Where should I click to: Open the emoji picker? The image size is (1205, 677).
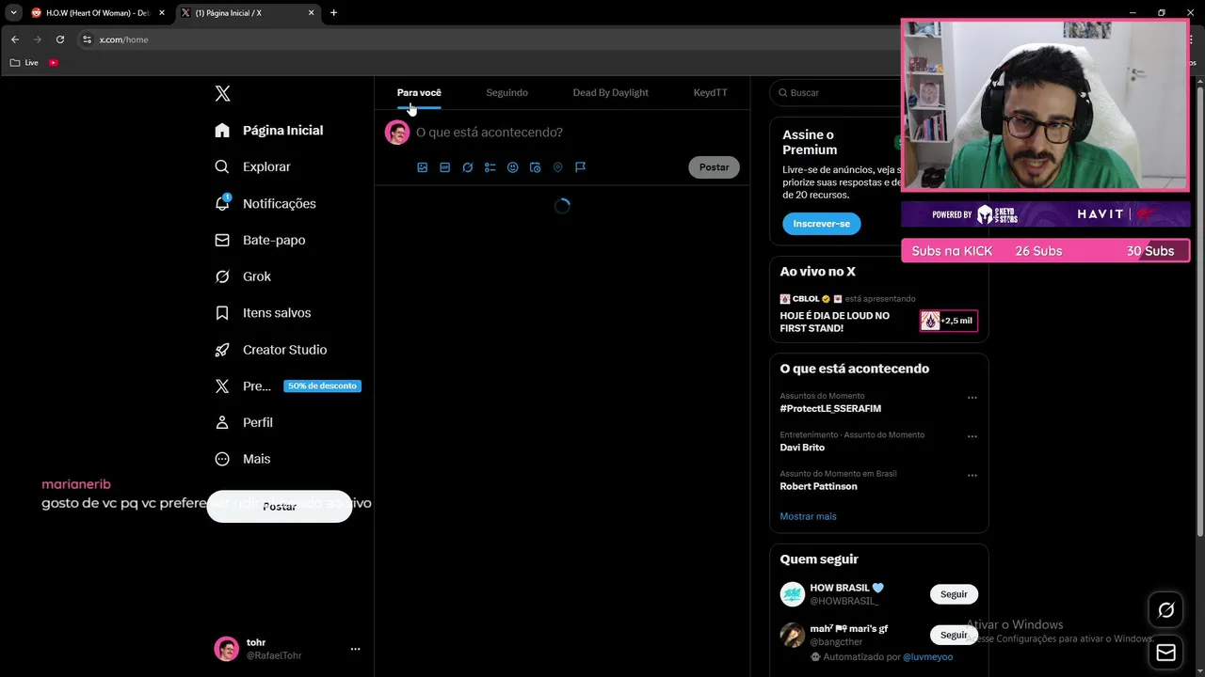coord(512,167)
